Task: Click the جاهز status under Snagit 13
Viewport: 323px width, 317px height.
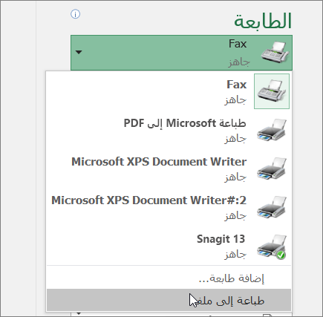Action: coord(235,255)
